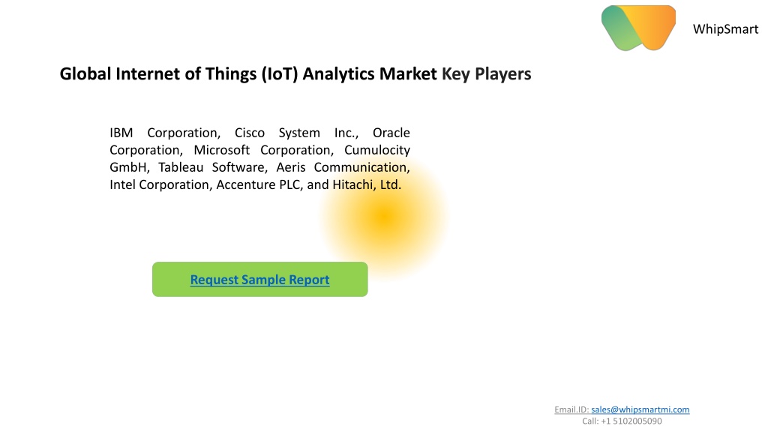Click the Email.ID label in footer

(571, 409)
